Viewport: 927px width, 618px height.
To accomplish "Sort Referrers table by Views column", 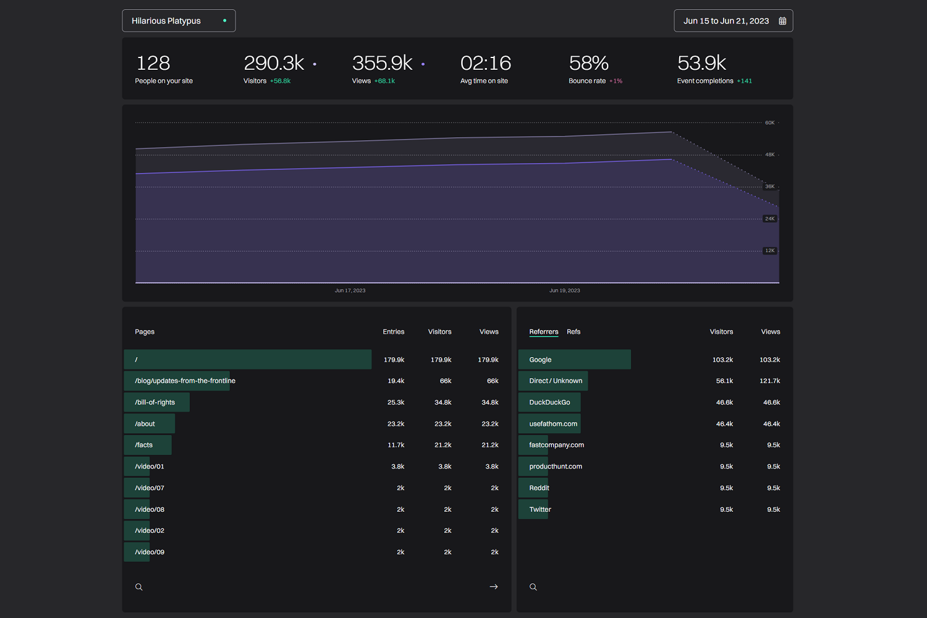I will click(771, 332).
